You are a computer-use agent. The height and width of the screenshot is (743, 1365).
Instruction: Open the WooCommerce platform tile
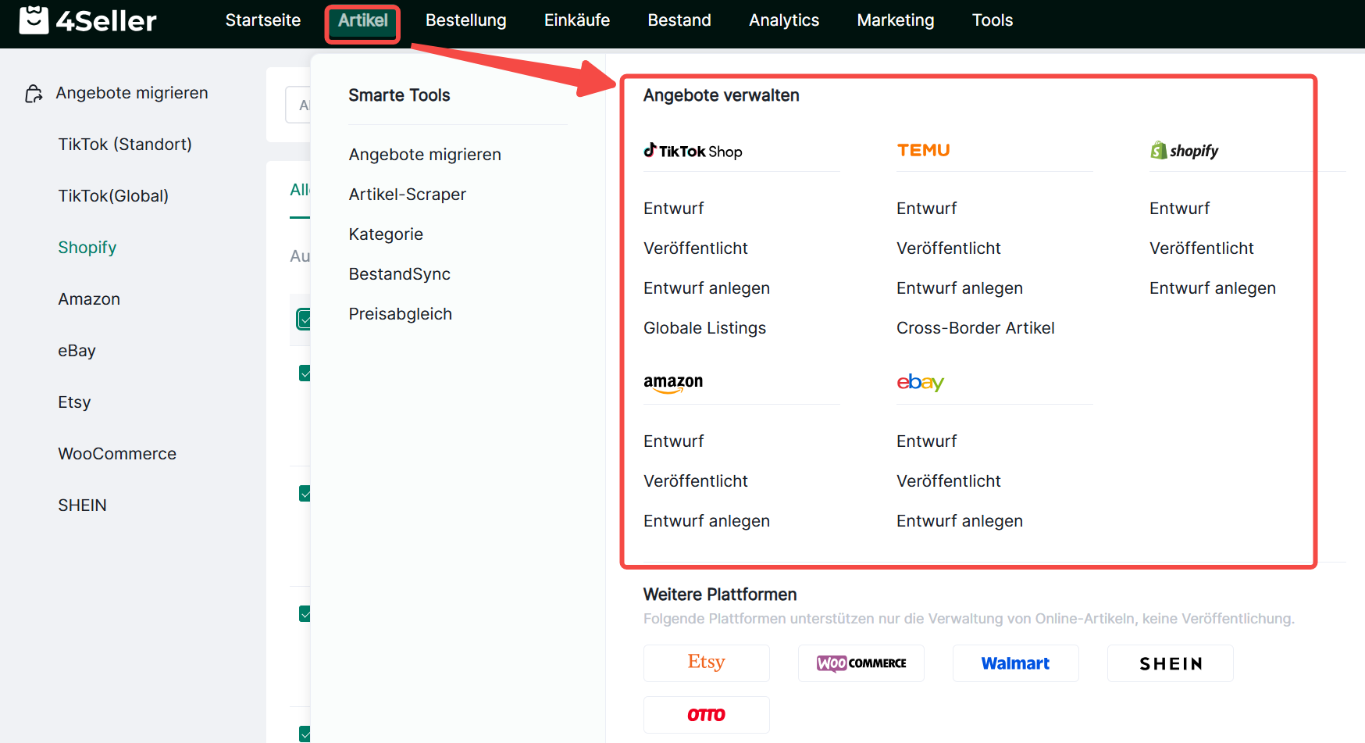861,663
